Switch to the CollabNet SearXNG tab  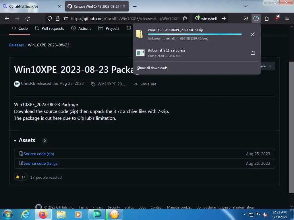32,6
